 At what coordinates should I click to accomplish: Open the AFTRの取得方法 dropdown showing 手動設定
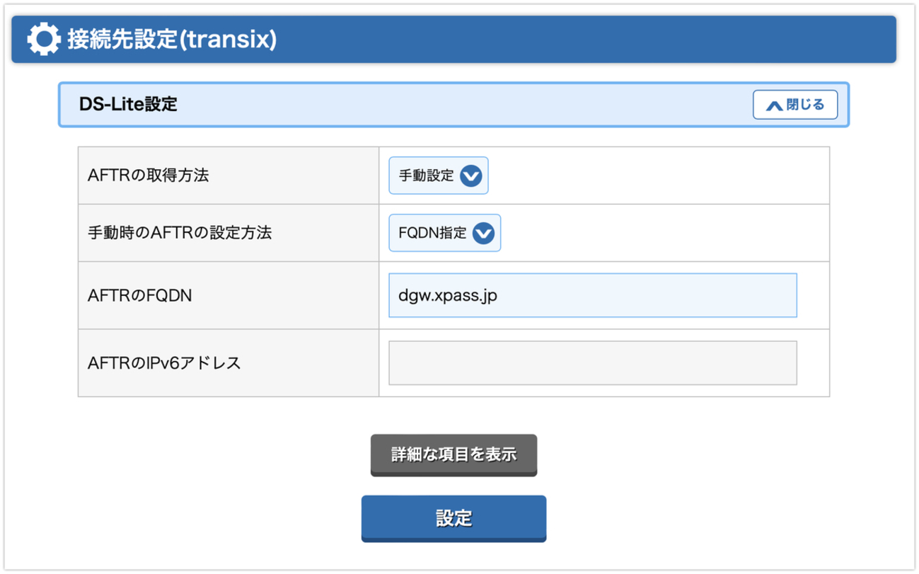[x=439, y=176]
